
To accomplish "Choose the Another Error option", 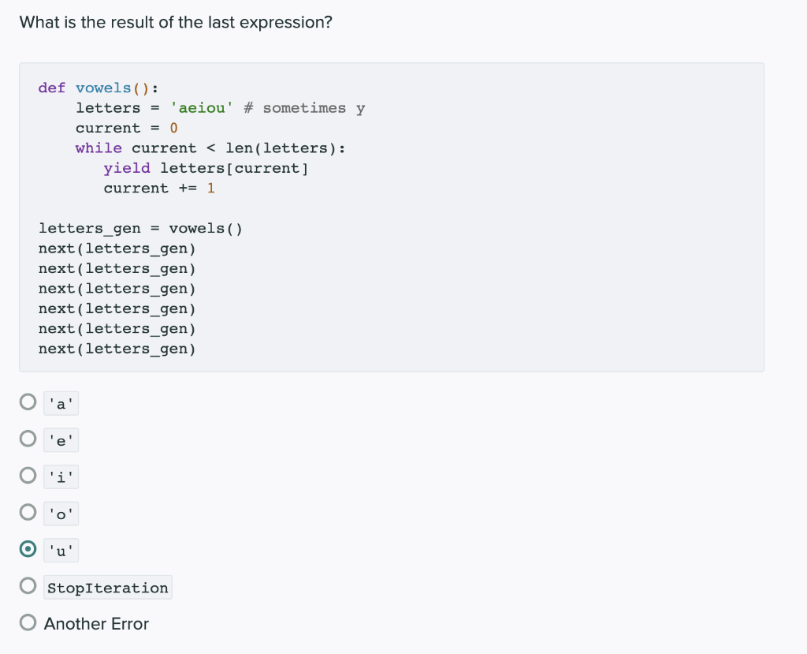I will click(27, 622).
